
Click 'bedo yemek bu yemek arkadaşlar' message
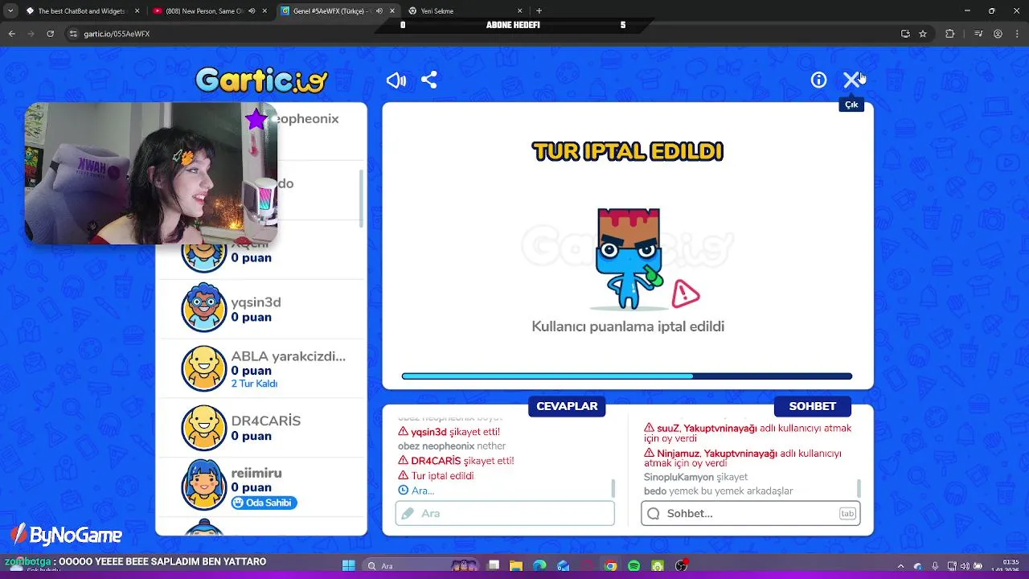point(719,491)
